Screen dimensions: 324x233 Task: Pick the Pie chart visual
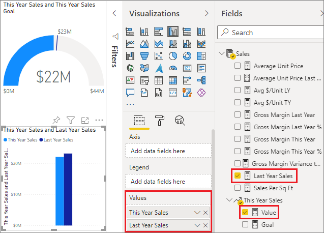[173, 56]
